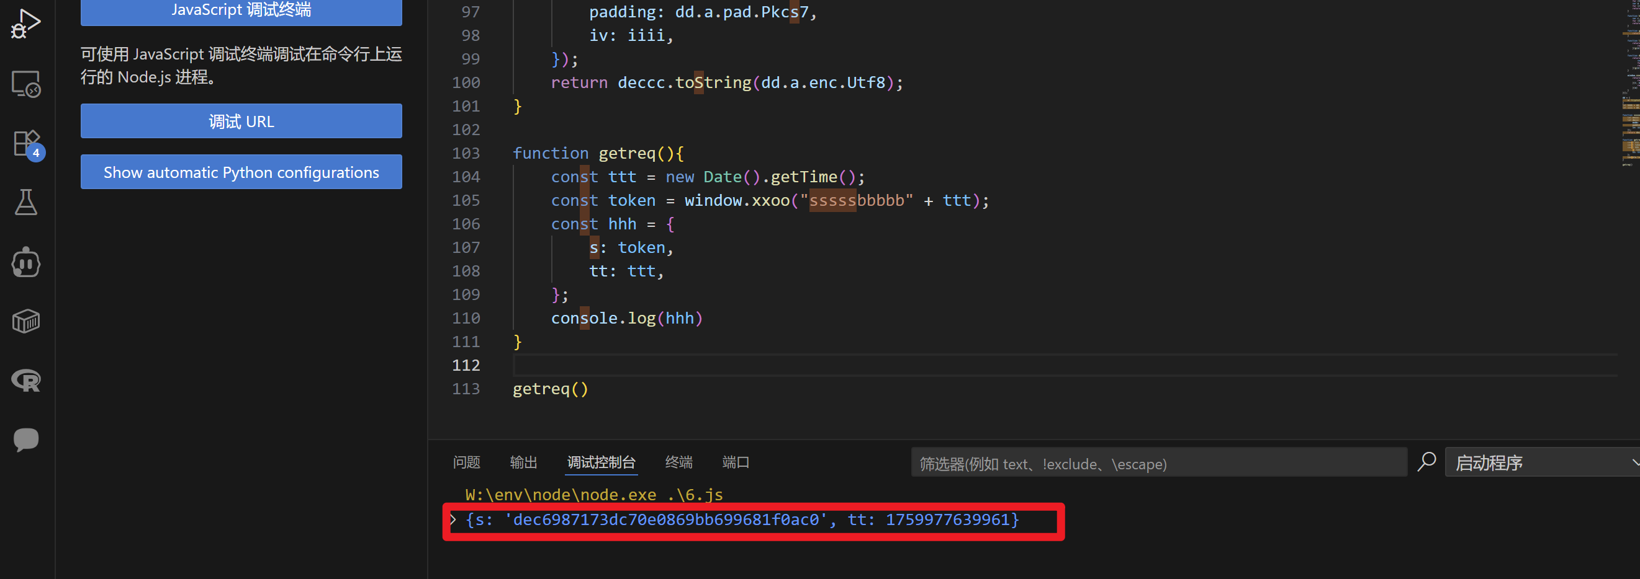The height and width of the screenshot is (579, 1640).
Task: Click the 调试 URL button
Action: click(x=241, y=121)
